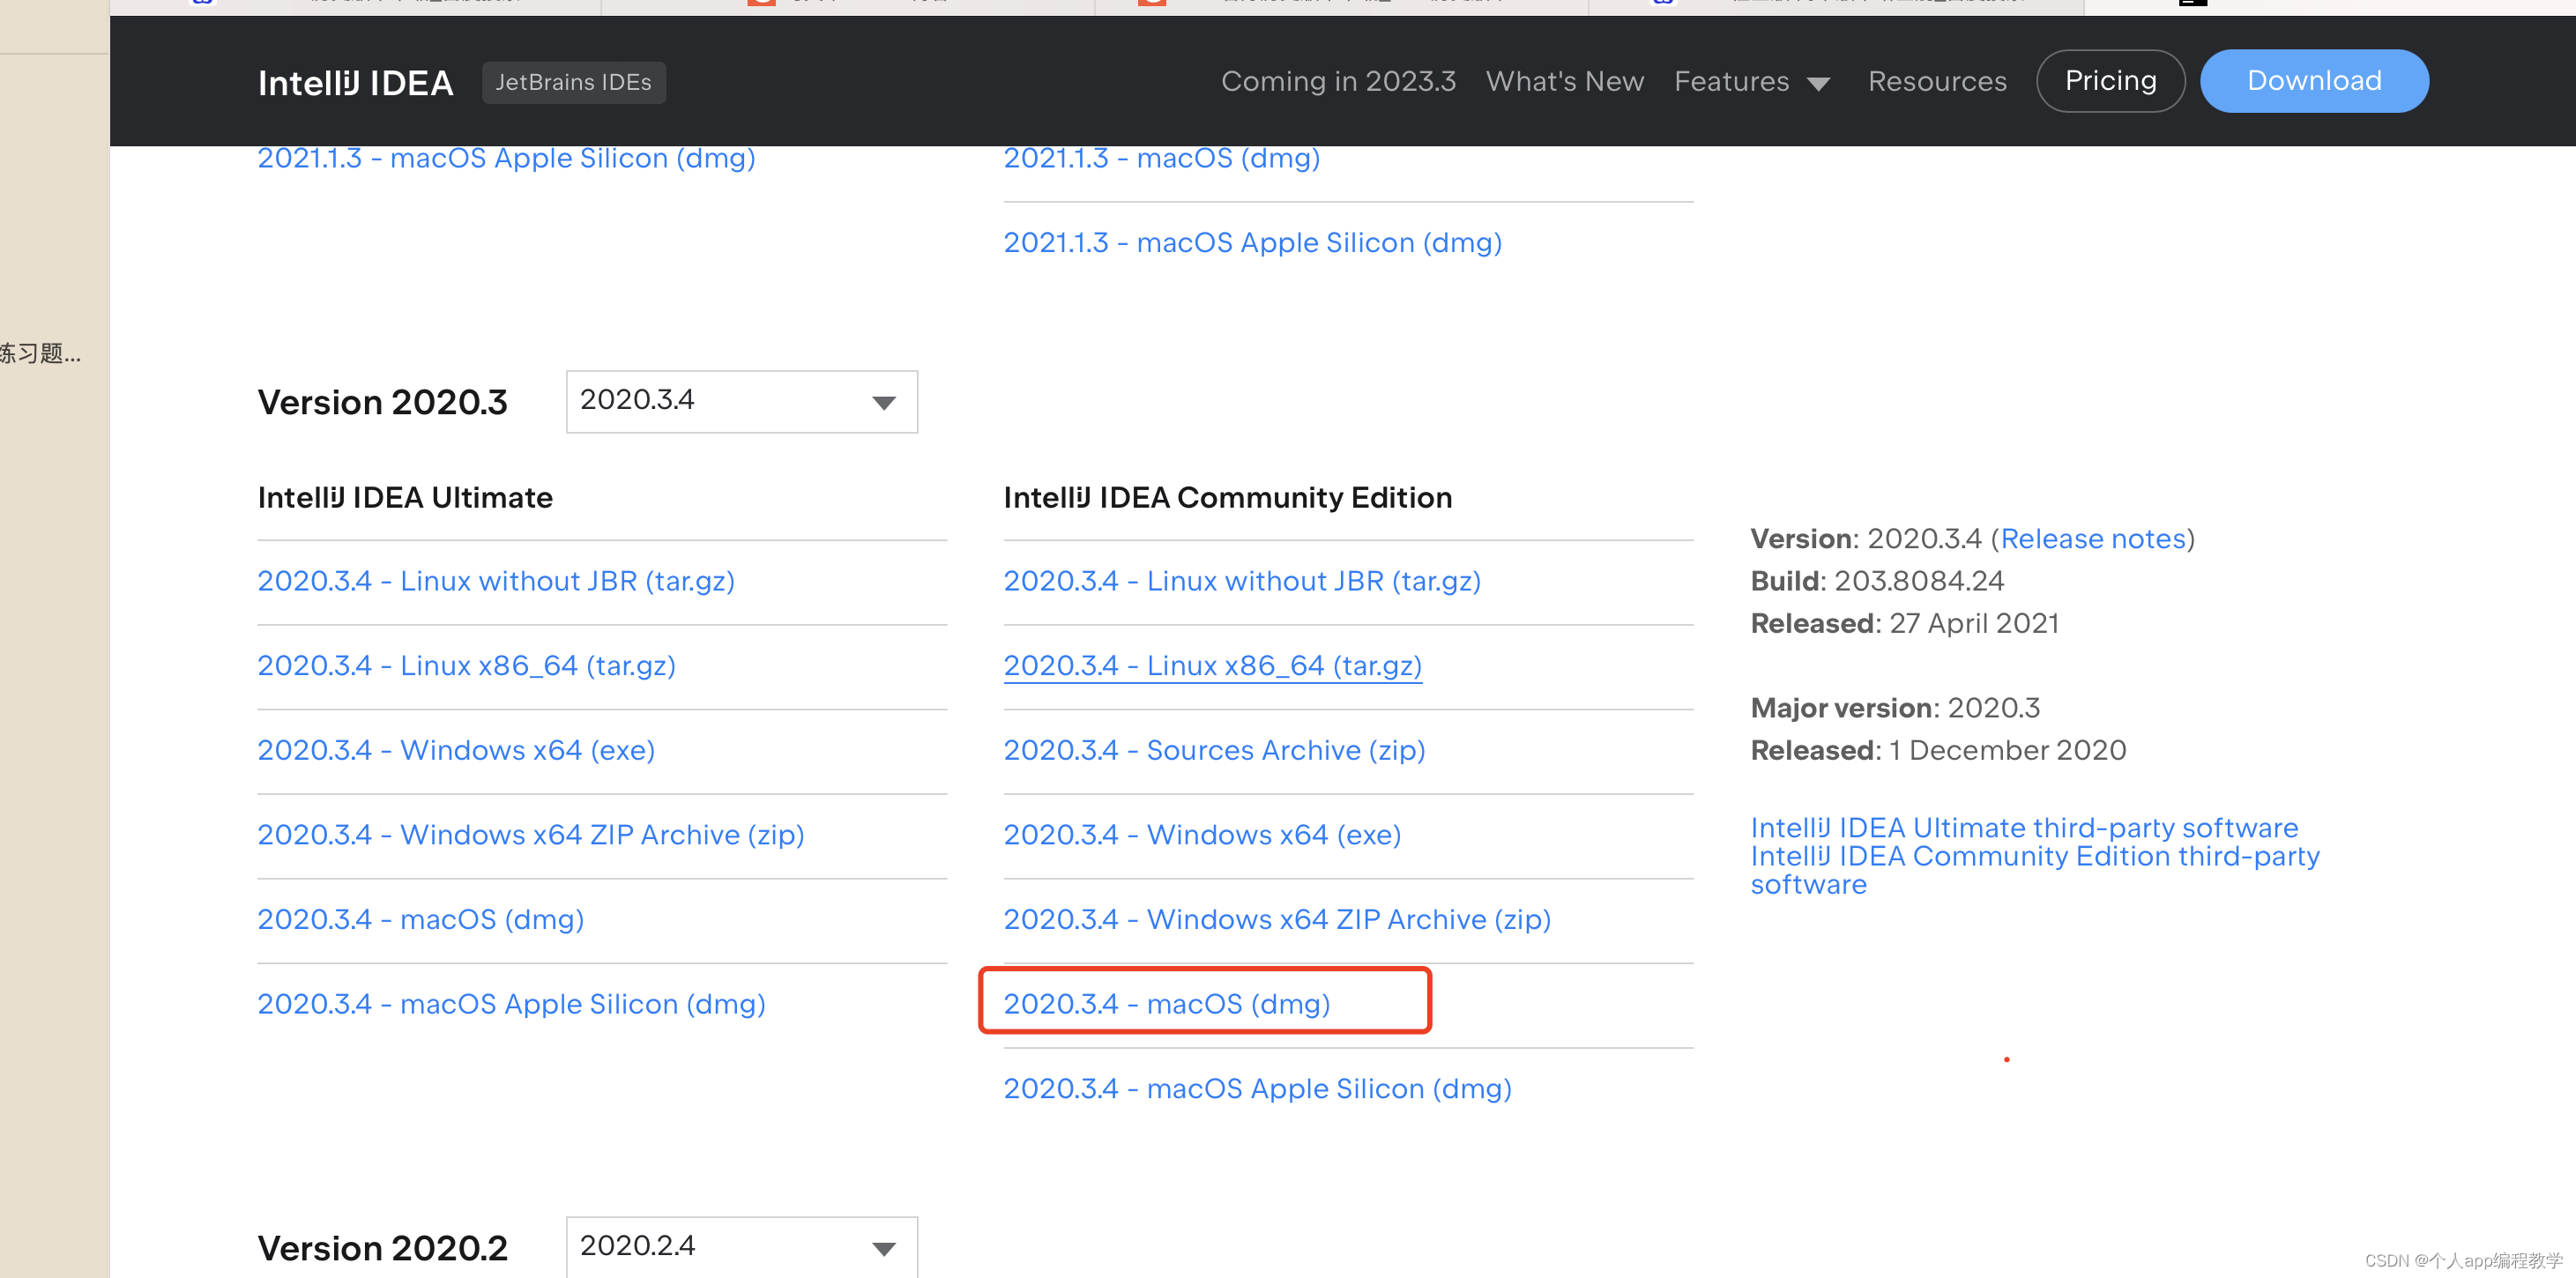Image resolution: width=2576 pixels, height=1278 pixels.
Task: Select the Released 1 December 2020 text
Action: [1938, 750]
